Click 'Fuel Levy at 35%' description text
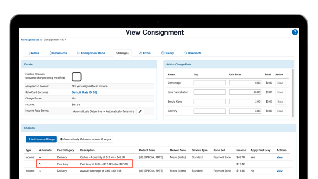This screenshot has width=318, height=179. tap(104, 164)
